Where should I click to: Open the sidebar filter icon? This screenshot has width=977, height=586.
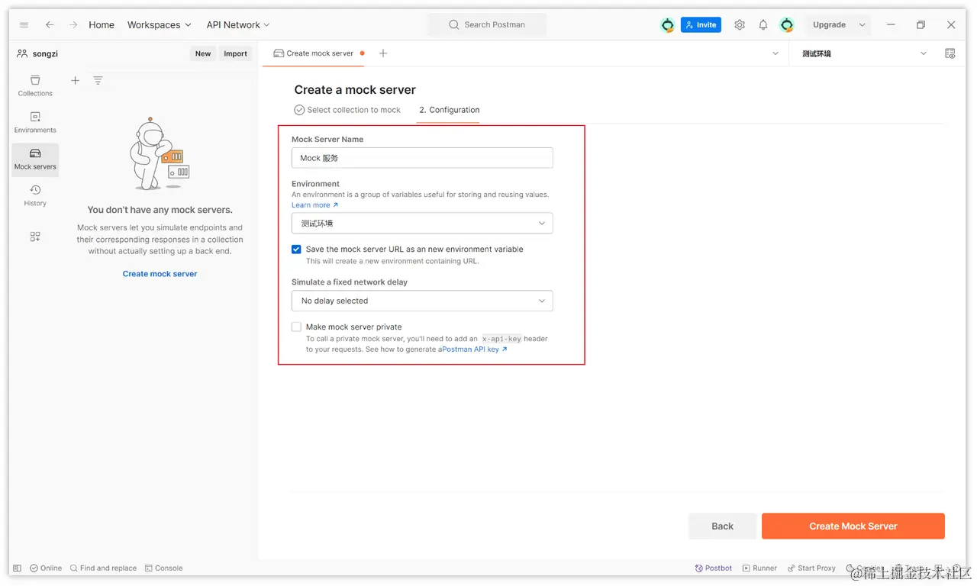click(x=98, y=80)
